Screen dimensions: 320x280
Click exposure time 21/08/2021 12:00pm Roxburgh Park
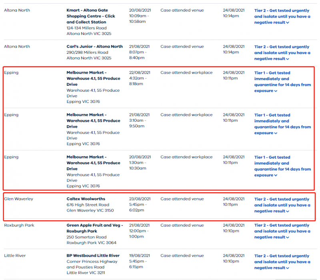pyautogui.click(x=139, y=231)
